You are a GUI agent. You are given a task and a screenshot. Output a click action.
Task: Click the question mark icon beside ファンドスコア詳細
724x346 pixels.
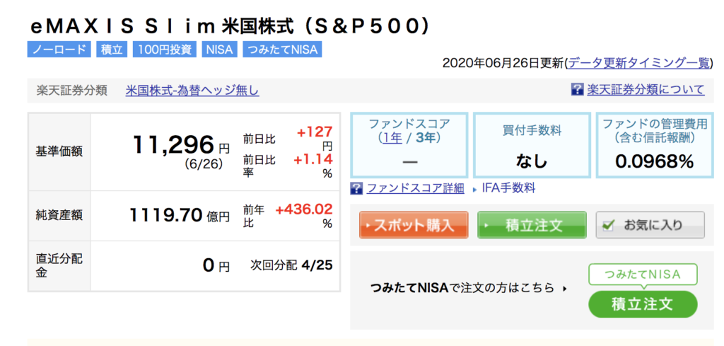(x=356, y=188)
